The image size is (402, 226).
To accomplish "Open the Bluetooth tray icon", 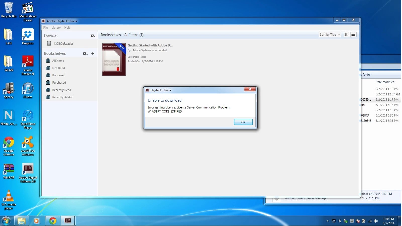I will pos(340,221).
